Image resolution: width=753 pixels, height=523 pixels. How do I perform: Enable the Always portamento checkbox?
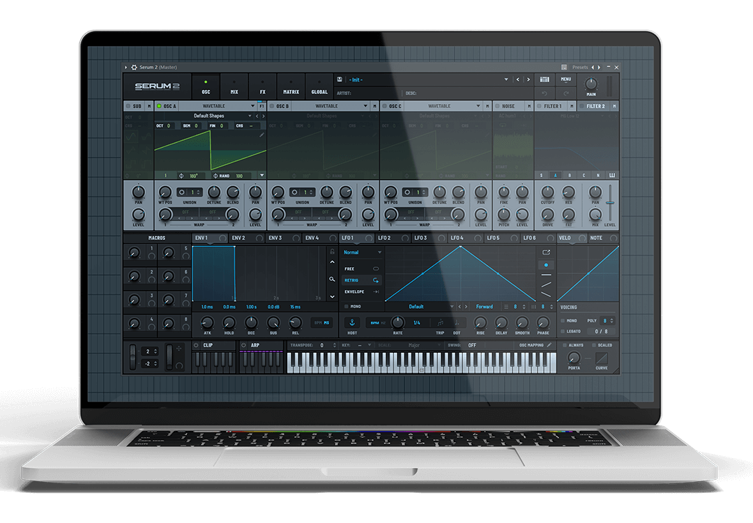(x=565, y=344)
